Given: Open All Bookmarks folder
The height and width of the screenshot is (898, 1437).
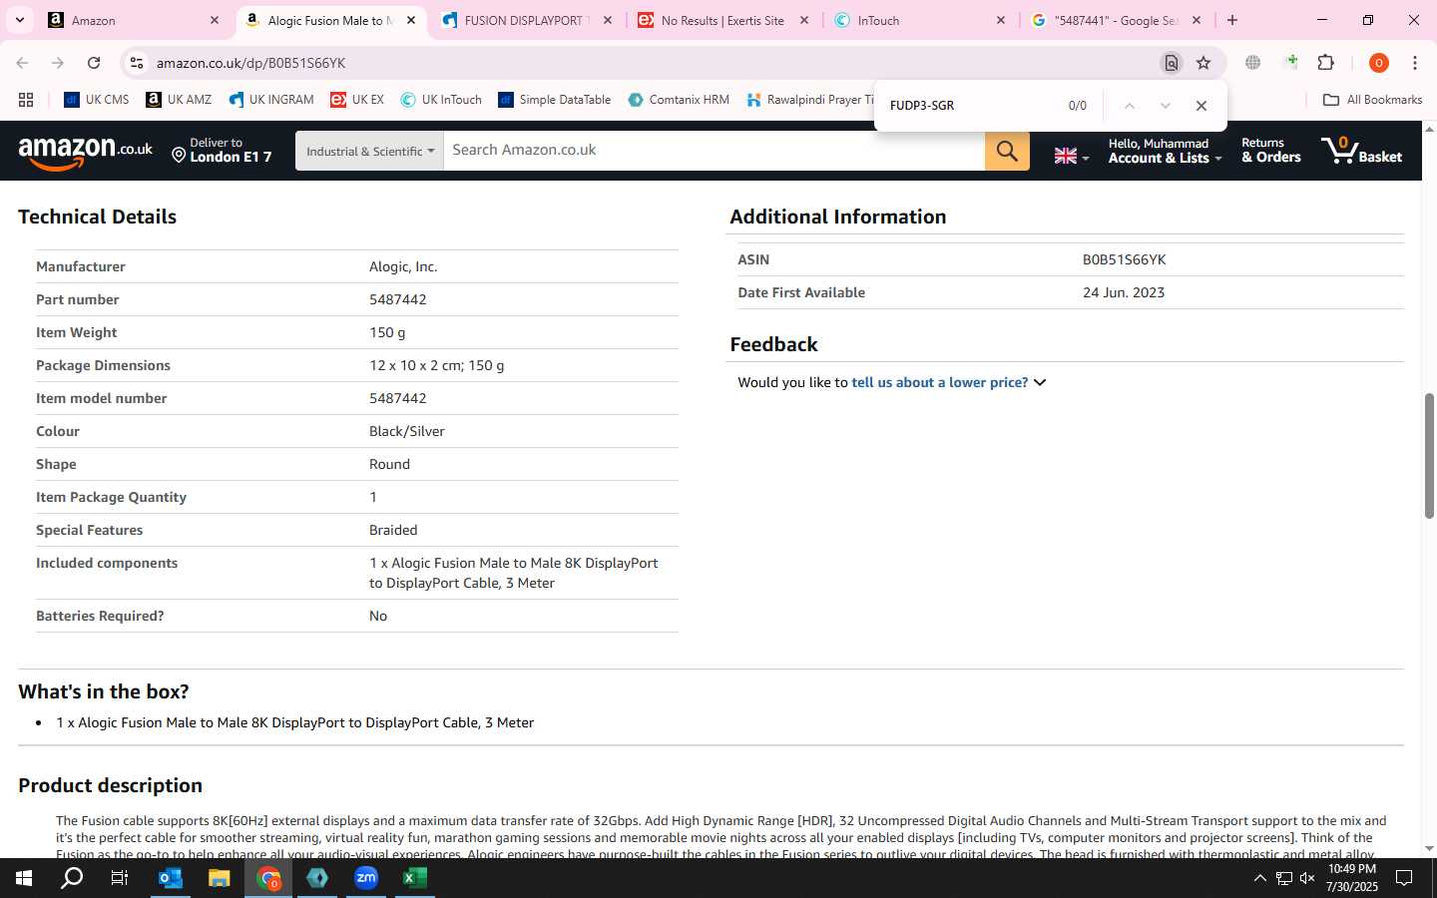Looking at the screenshot, I should [x=1372, y=100].
